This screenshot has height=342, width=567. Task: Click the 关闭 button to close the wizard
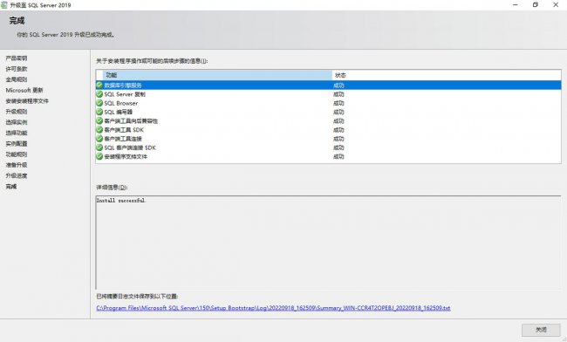point(541,330)
